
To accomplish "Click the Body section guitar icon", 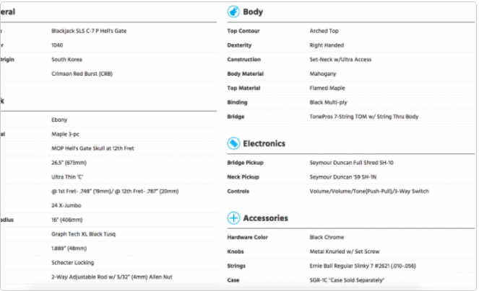I will coord(233,12).
